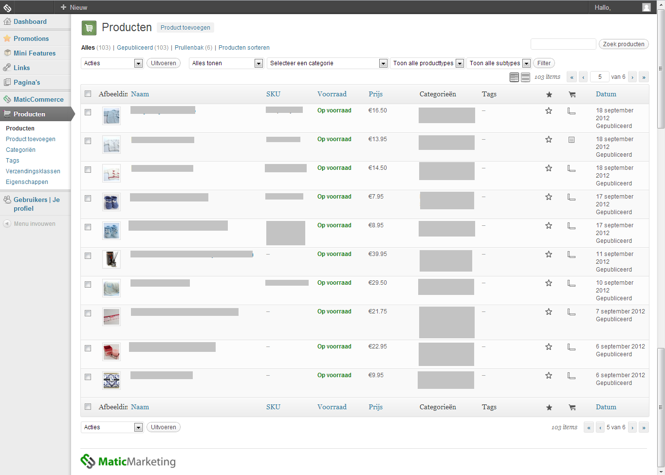Click the user avatar icon next to Hallo
This screenshot has height=475, width=665.
(646, 7)
